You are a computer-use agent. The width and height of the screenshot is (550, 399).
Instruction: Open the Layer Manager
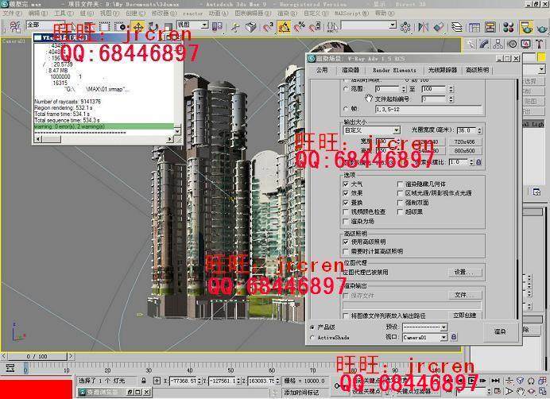click(x=457, y=27)
